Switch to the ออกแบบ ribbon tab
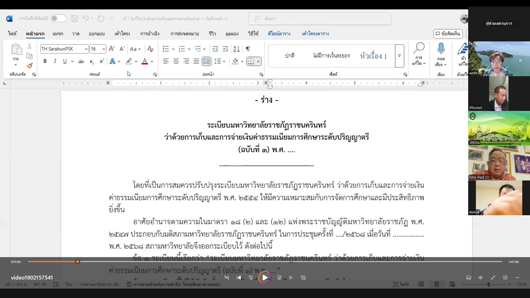530x298 pixels. pyautogui.click(x=97, y=34)
